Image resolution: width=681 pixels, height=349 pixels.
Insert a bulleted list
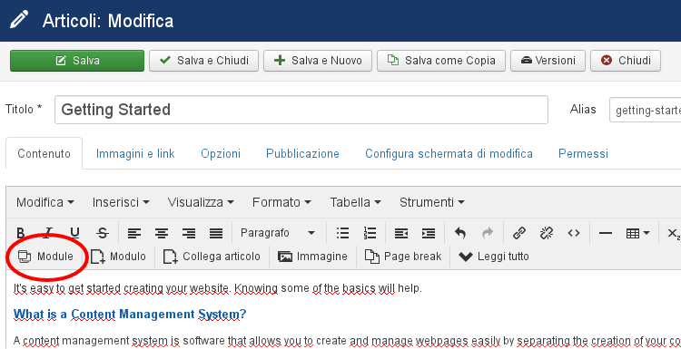pyautogui.click(x=342, y=233)
